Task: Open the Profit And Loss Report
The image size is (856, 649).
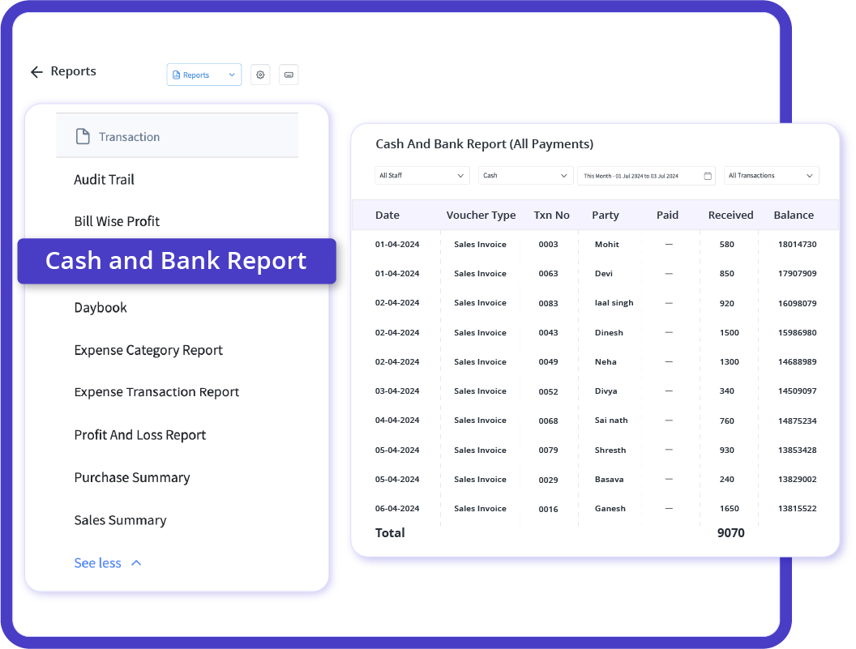Action: pyautogui.click(x=139, y=435)
